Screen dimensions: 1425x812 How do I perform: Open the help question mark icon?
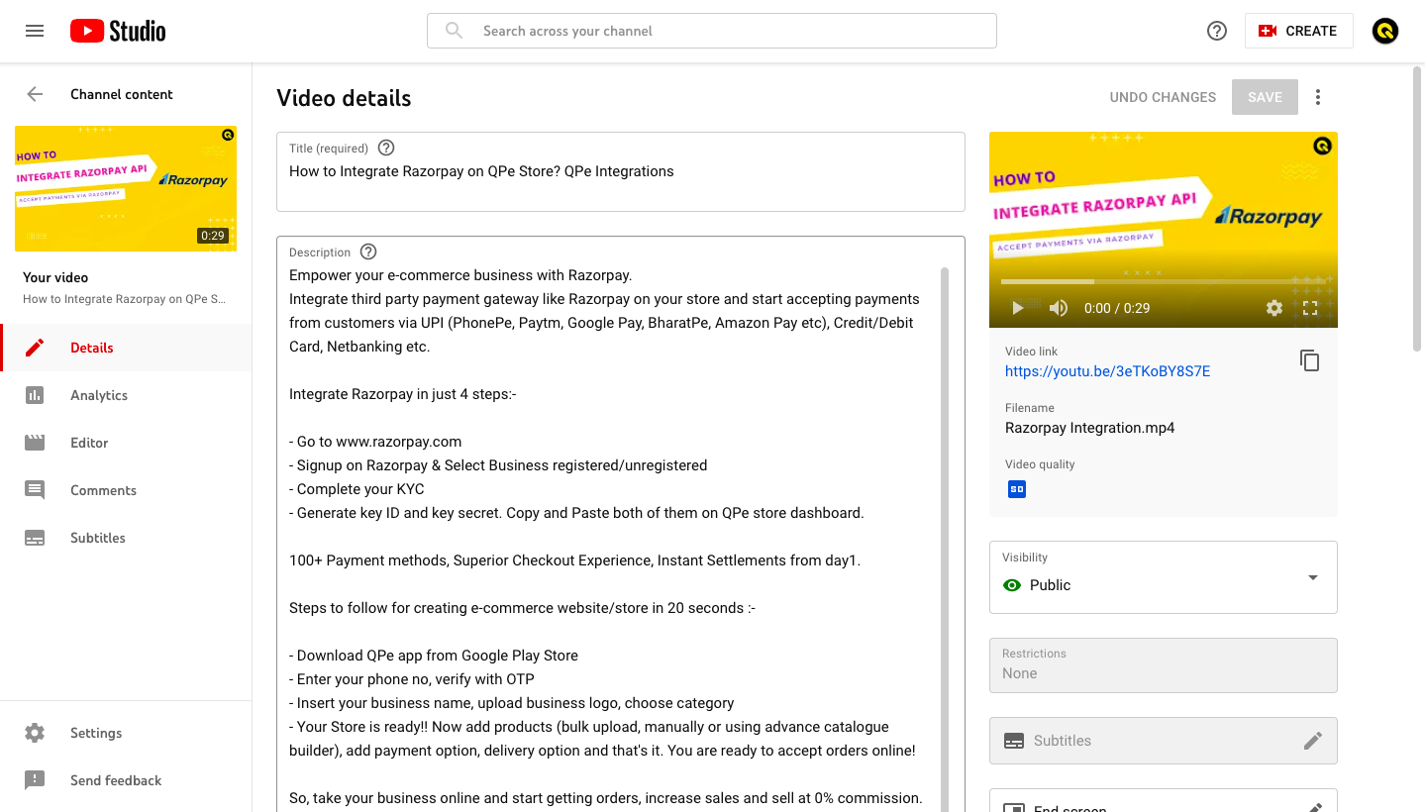(x=1216, y=31)
